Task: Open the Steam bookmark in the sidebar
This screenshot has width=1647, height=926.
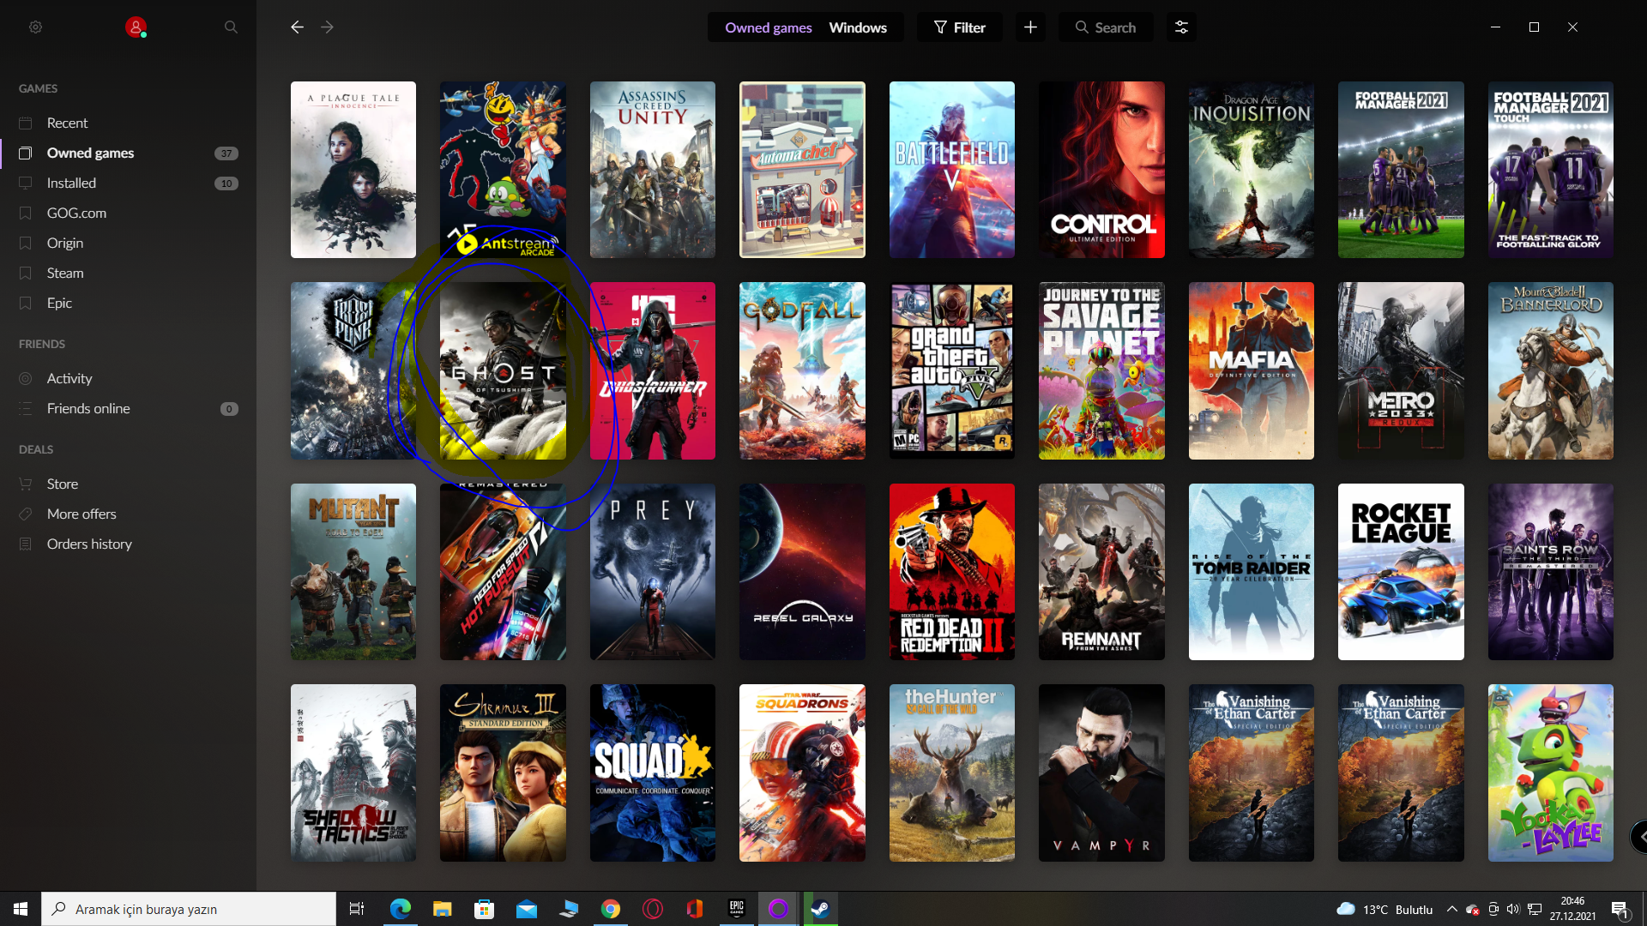Action: point(65,273)
